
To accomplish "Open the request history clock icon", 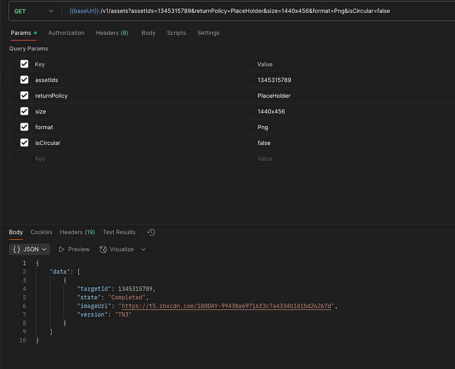I will [x=151, y=232].
